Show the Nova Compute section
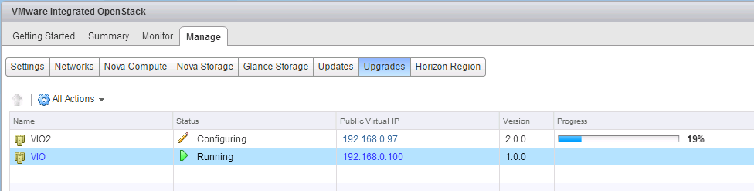The height and width of the screenshot is (191, 754). (135, 67)
